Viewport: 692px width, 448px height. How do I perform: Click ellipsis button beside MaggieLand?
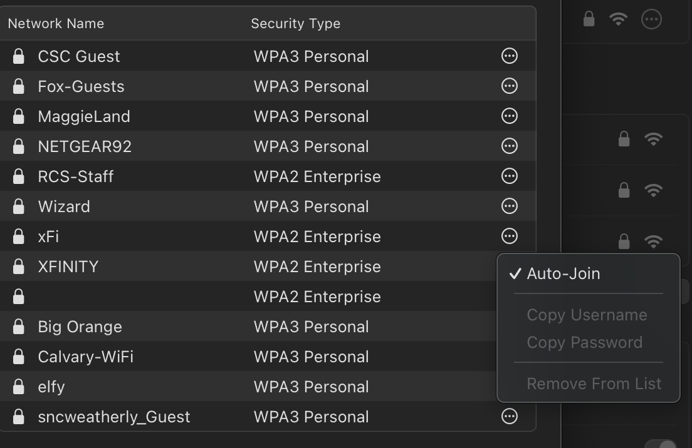pyautogui.click(x=510, y=116)
